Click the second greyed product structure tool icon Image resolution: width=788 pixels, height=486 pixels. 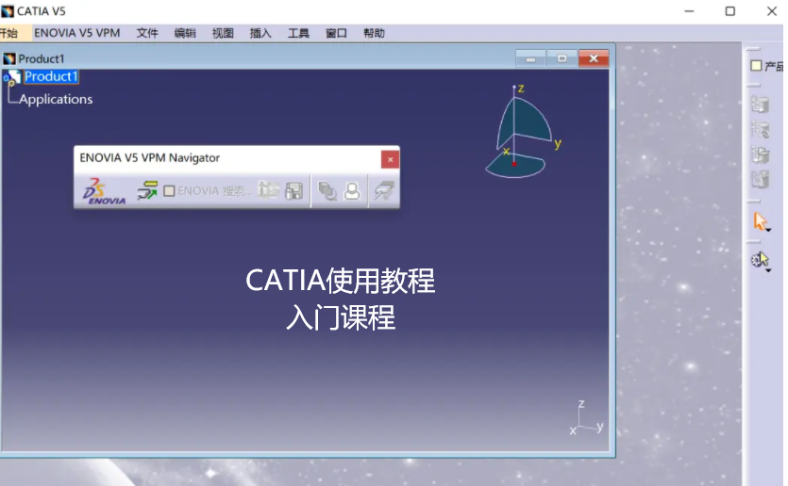(x=760, y=129)
